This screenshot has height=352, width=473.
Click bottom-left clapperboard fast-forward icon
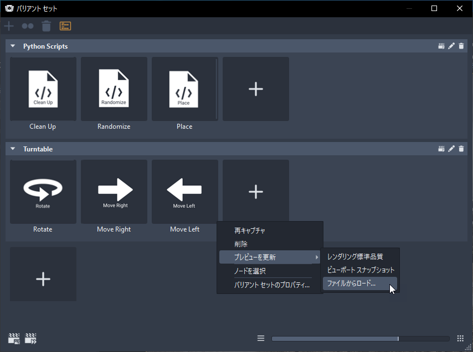pos(31,338)
